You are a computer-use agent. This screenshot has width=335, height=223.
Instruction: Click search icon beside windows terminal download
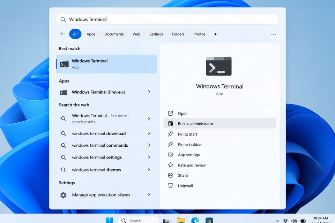tap(63, 133)
